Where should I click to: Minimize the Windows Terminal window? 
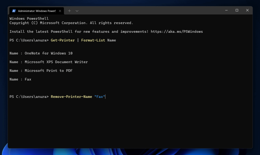(x=226, y=10)
